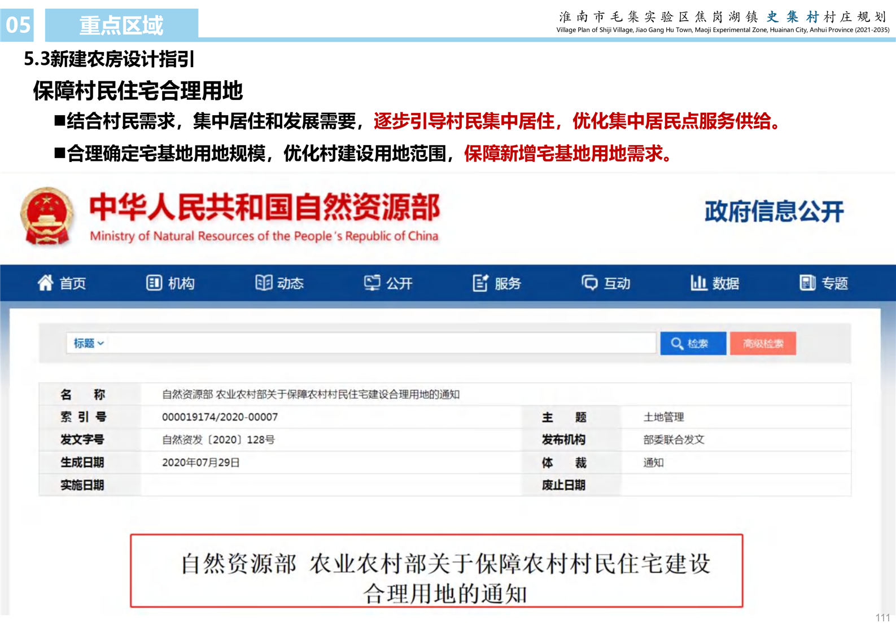Open the 首页 navigation menu item
The image size is (896, 633).
pos(73,283)
